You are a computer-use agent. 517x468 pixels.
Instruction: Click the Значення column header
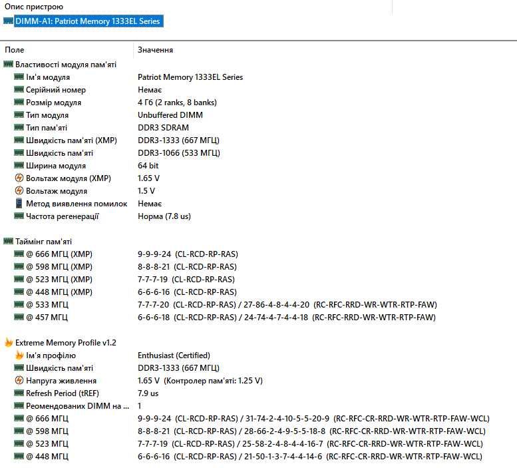click(155, 50)
